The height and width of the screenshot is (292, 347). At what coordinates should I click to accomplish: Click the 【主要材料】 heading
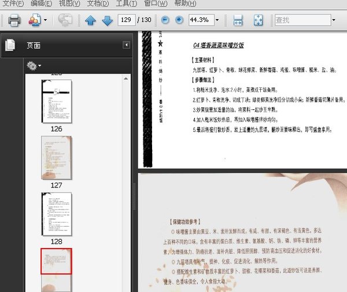pos(203,60)
